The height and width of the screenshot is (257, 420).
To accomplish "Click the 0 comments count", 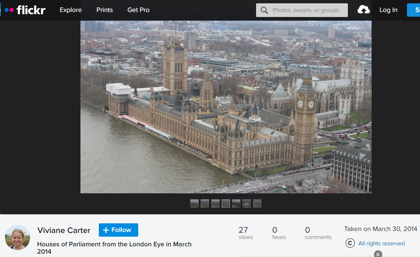I will 318,233.
